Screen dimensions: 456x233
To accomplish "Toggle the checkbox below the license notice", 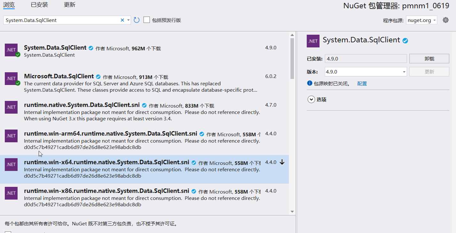I will (x=8, y=232).
